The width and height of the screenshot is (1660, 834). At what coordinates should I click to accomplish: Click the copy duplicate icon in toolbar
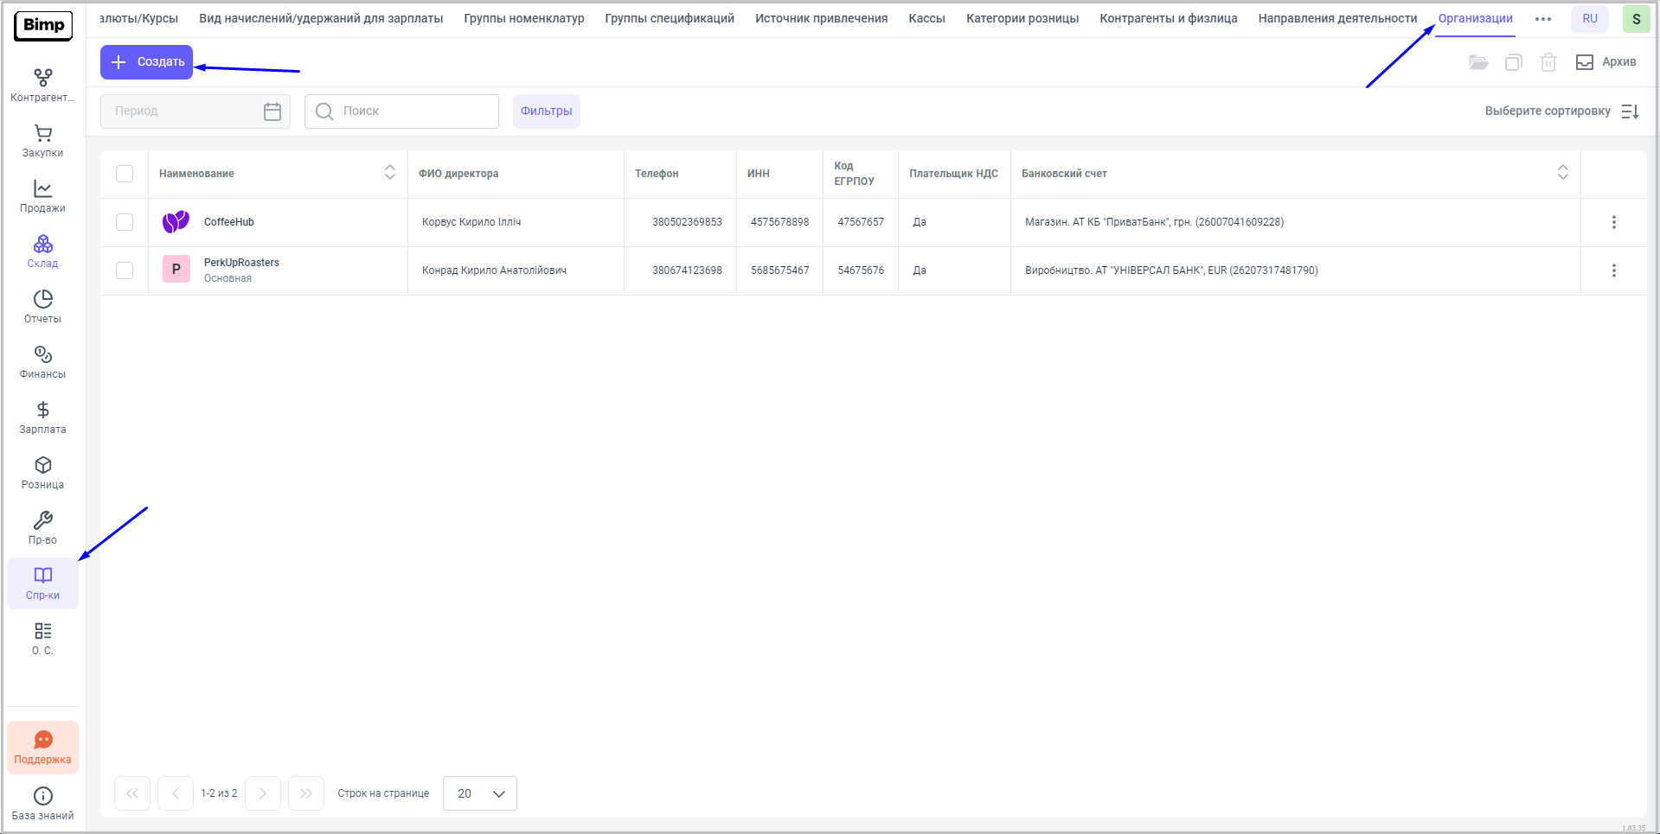(1513, 62)
